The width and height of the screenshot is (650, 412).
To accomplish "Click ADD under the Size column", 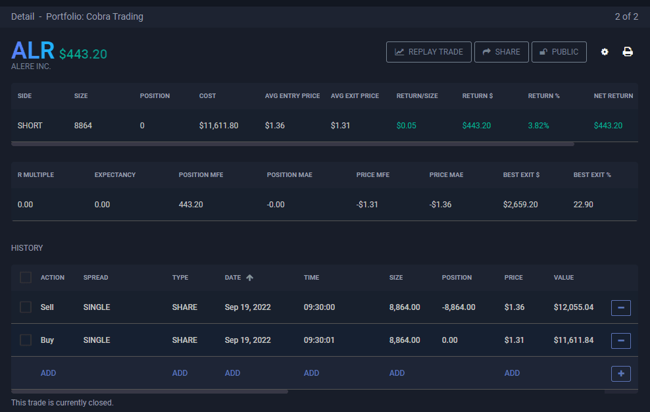I will click(x=397, y=373).
